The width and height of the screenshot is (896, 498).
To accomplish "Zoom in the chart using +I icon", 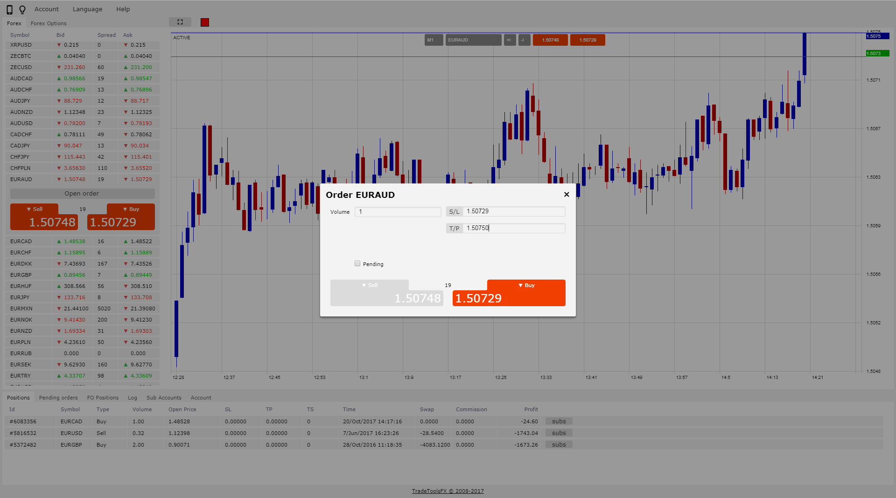I will (509, 40).
